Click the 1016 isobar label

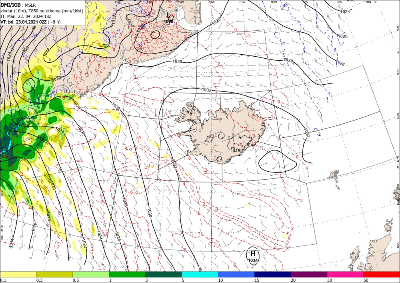(x=34, y=227)
